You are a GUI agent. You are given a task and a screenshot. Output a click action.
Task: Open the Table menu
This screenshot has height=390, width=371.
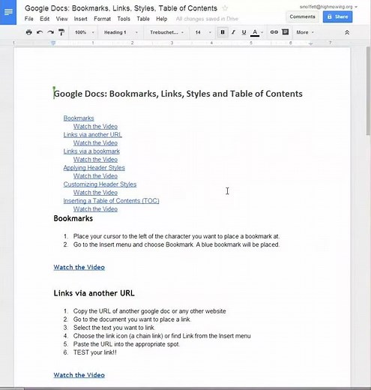click(143, 19)
